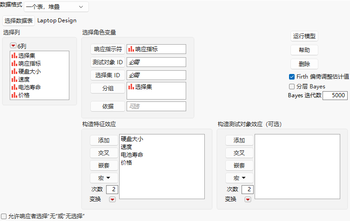Open the 宏 dropdown under 构造特征效应
This screenshot has width=350, height=221.
click(104, 178)
